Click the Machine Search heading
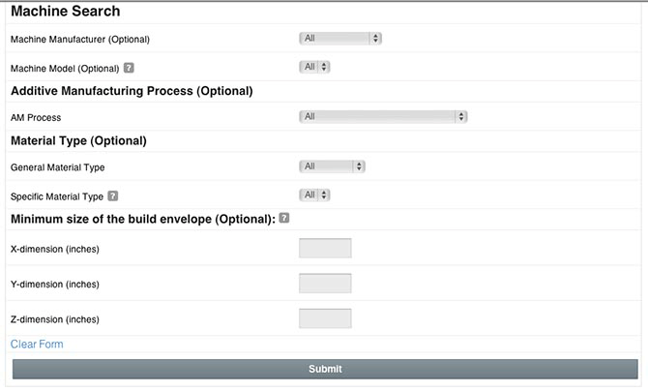648x391 pixels. tap(66, 12)
